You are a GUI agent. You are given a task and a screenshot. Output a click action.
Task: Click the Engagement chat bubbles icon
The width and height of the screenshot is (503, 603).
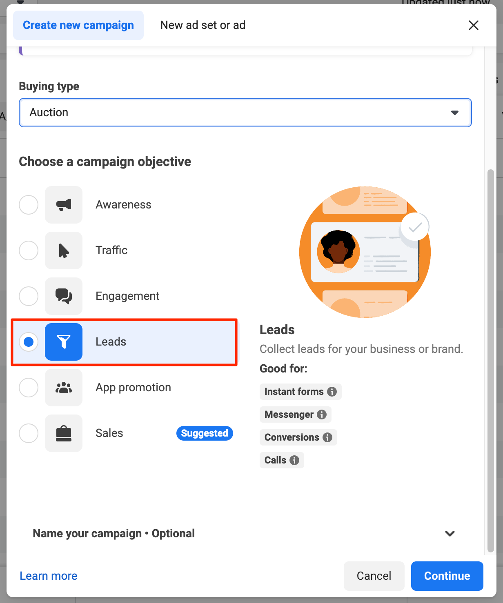(x=64, y=296)
